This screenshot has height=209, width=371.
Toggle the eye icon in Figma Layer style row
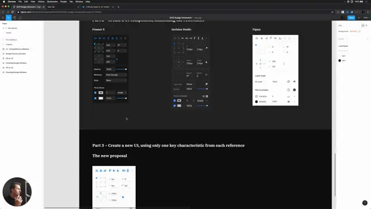pyautogui.click(x=294, y=81)
